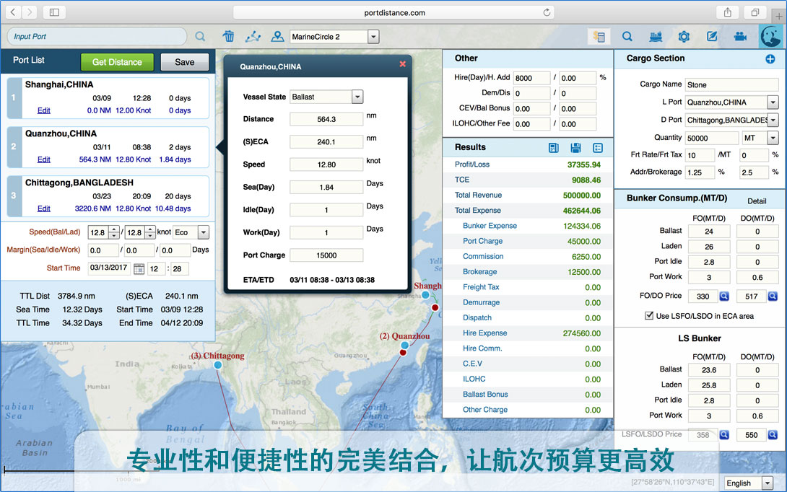Click the Save button in Port List

point(184,62)
